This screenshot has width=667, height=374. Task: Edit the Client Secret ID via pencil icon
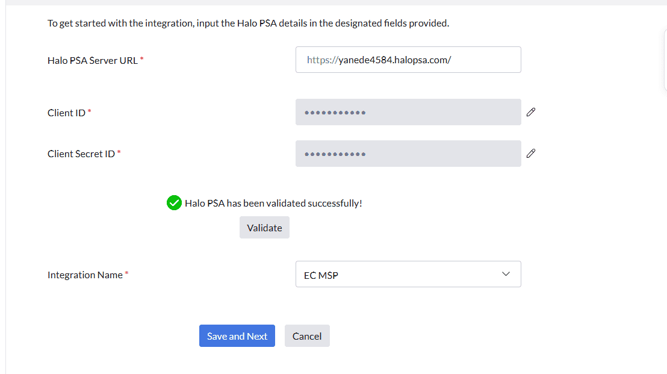pos(530,154)
